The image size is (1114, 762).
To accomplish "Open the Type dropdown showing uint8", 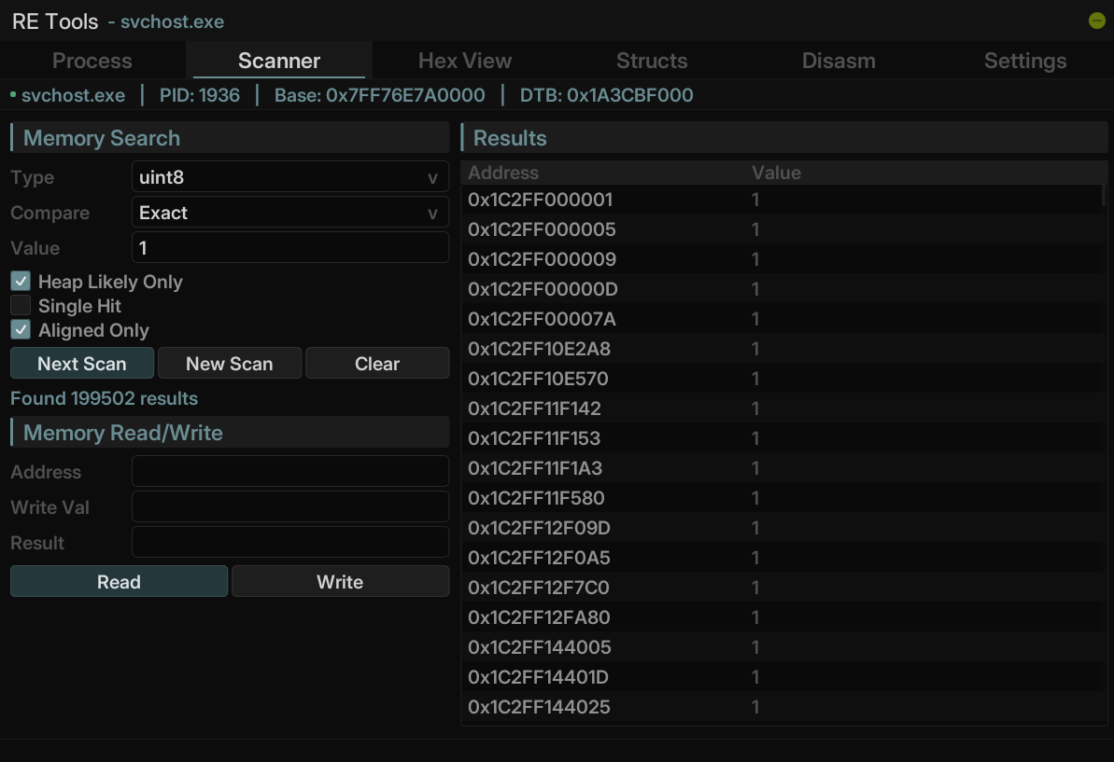I will coord(289,177).
